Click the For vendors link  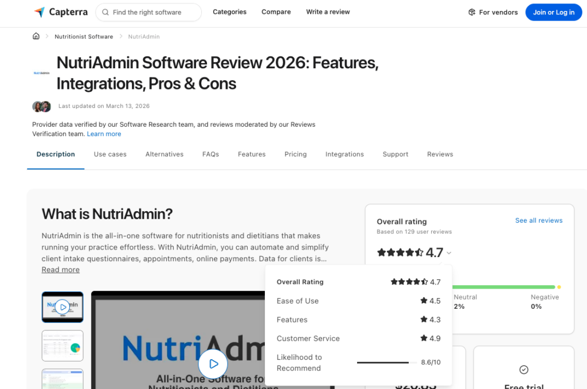[493, 13]
